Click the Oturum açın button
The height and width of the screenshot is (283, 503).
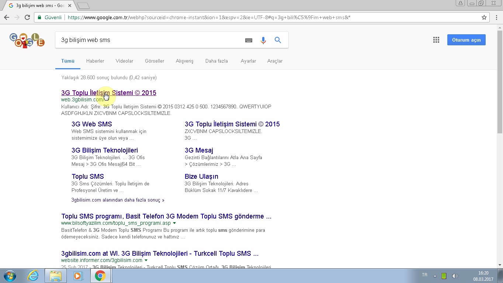(466, 40)
